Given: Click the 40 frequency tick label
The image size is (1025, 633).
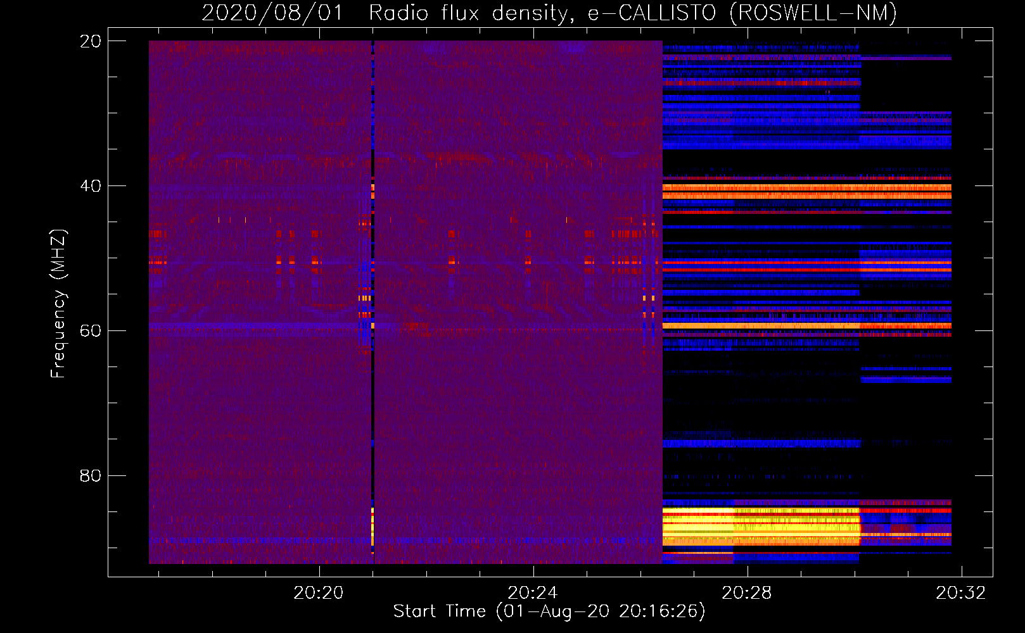Looking at the screenshot, I should pos(90,186).
